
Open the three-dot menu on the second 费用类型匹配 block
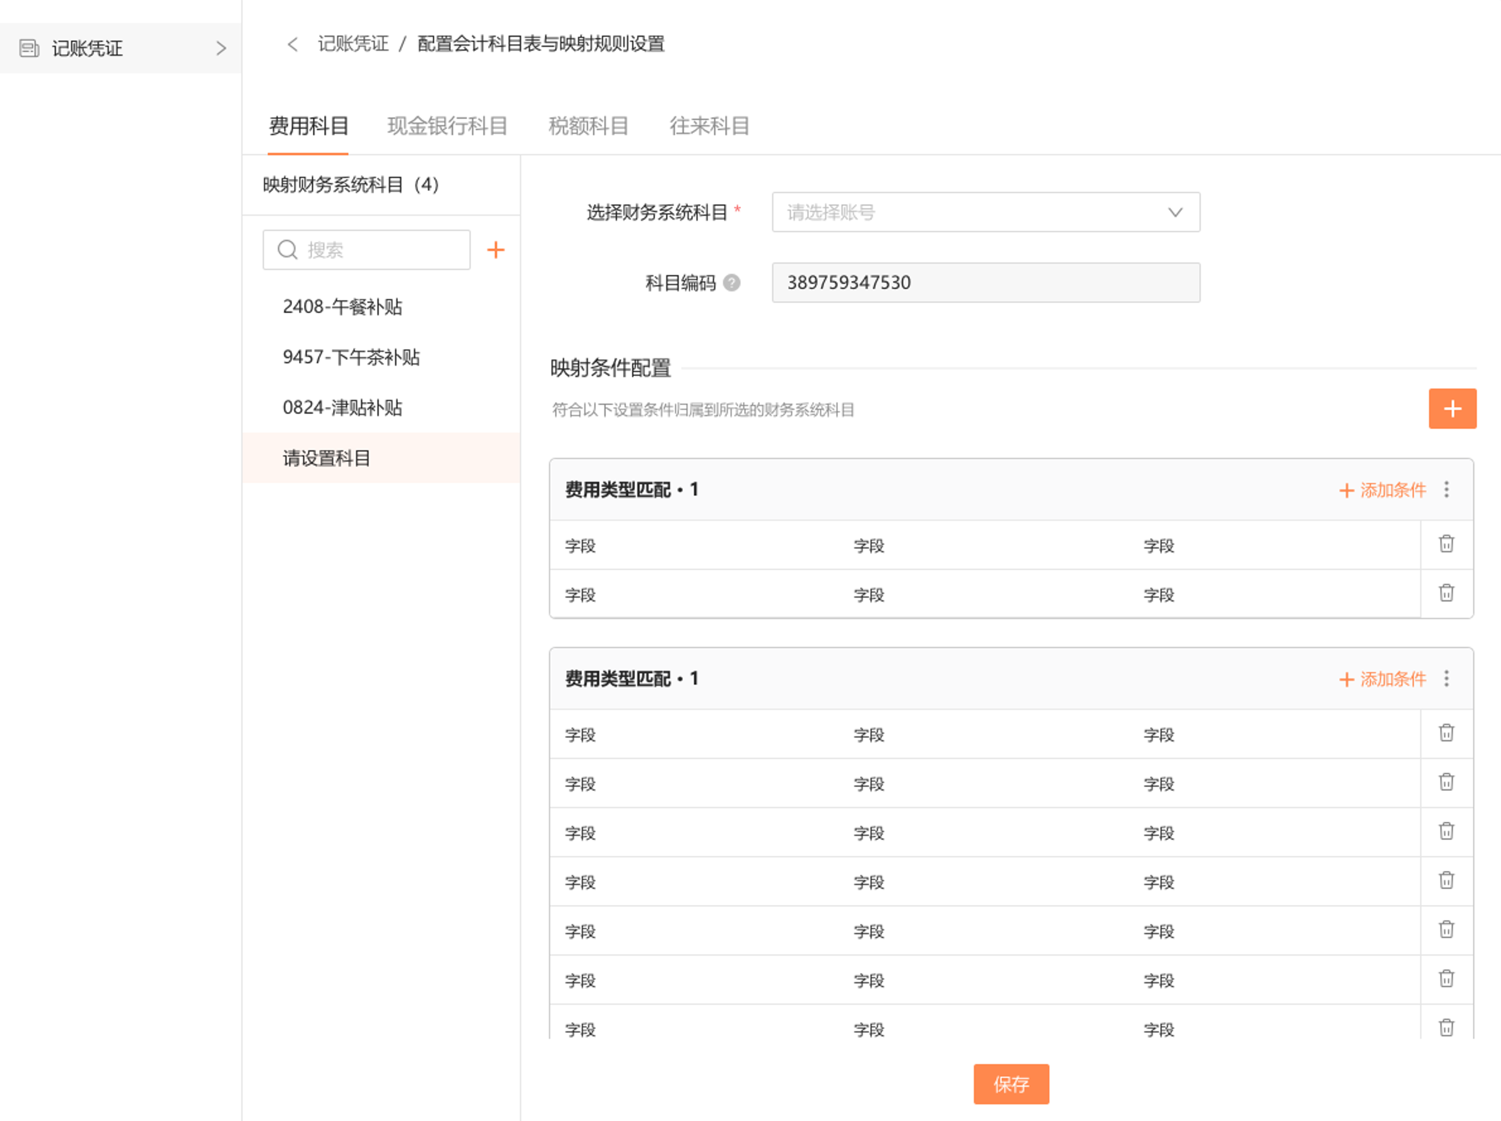(1446, 678)
